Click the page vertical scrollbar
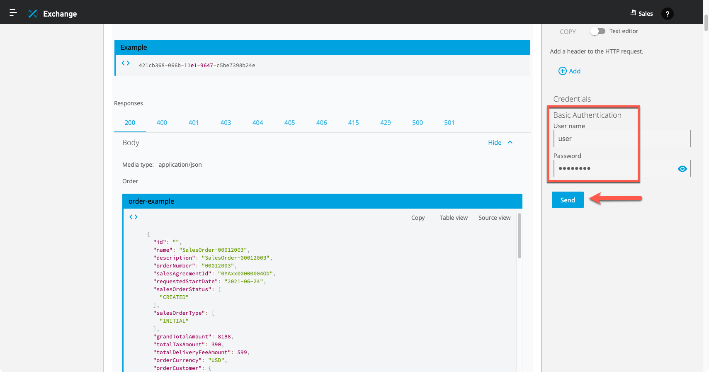Viewport: 709px width, 372px height. [x=706, y=23]
